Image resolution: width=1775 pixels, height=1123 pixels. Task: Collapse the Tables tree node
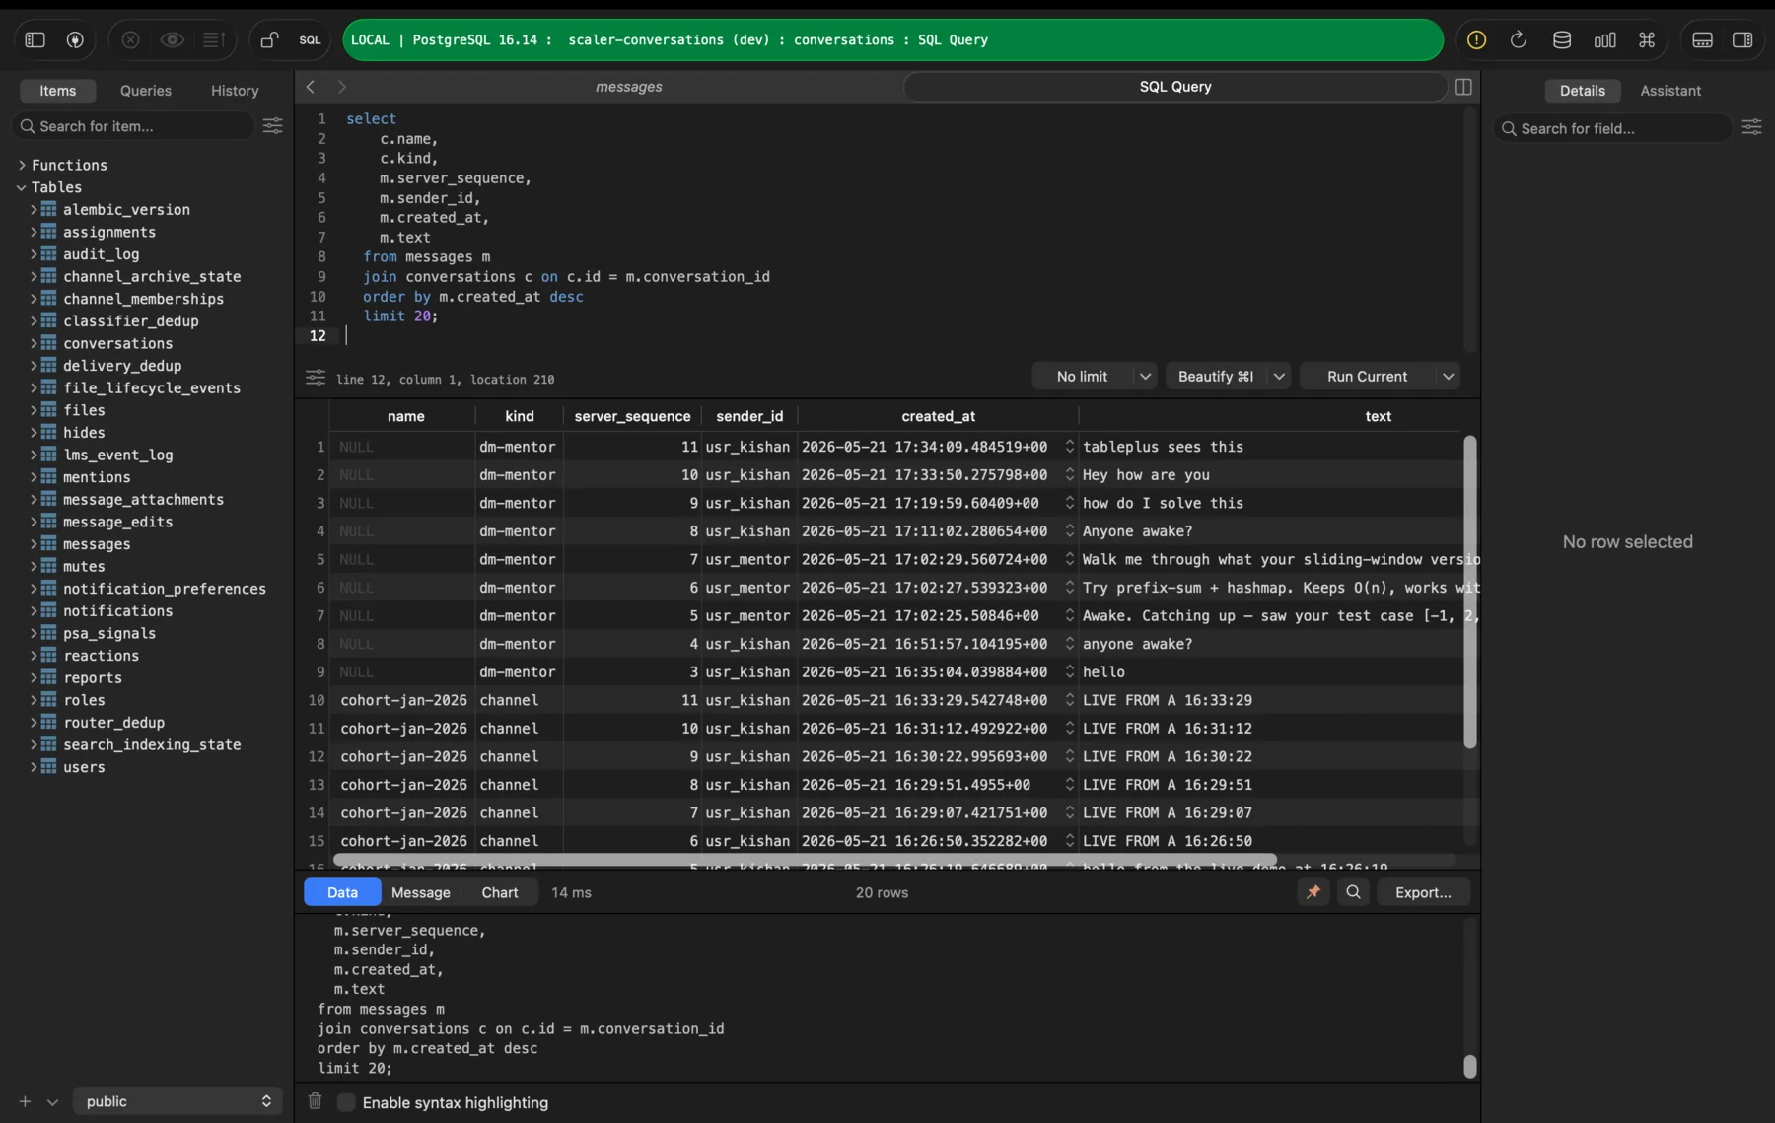[x=22, y=187]
